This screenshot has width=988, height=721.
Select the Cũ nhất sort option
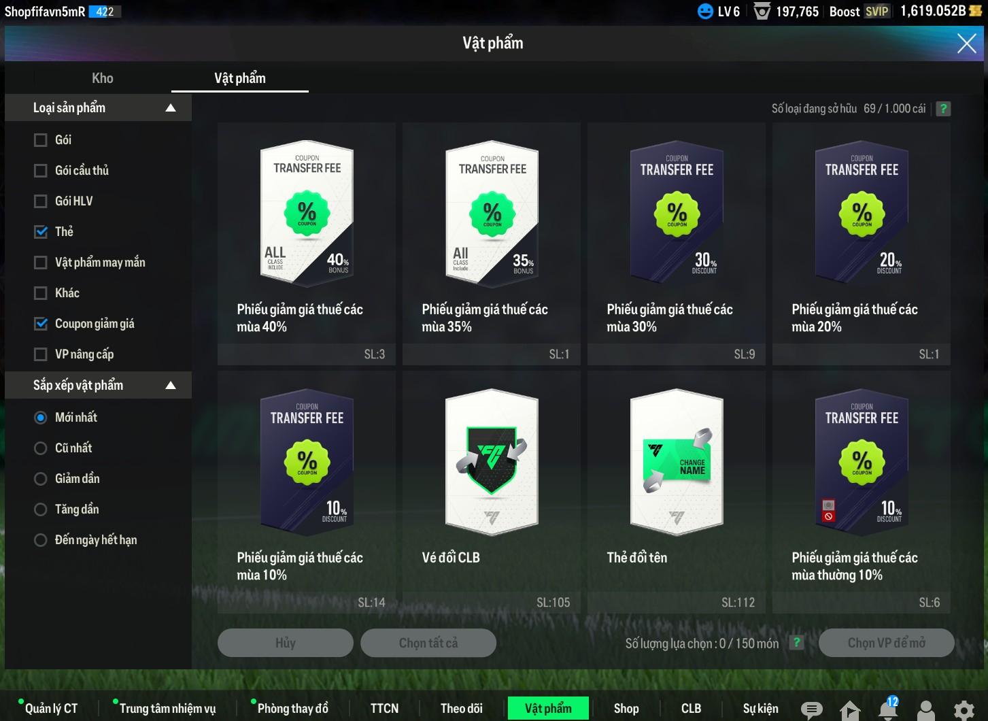coord(41,448)
